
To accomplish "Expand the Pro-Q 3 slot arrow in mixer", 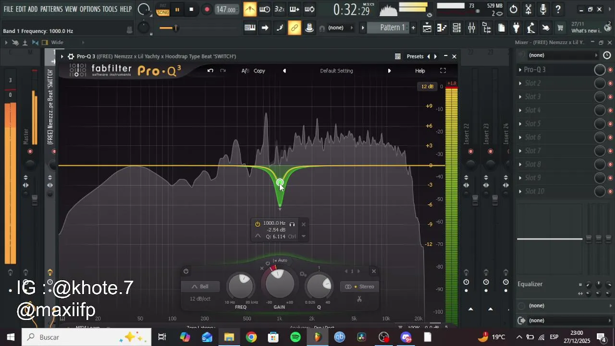I will pyautogui.click(x=520, y=70).
